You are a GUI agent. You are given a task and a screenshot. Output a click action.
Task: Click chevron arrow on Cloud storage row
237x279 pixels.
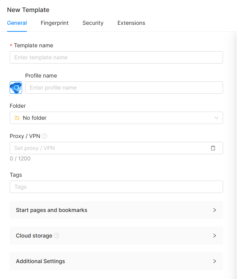[x=215, y=236]
